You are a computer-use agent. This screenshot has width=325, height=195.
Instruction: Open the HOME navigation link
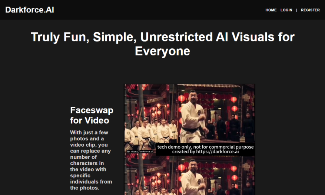tap(271, 10)
